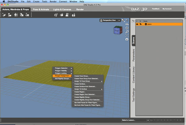Viewport: 186px width, 125px height.
Task: Expand Assign To Surface submenu
Action: (x=88, y=89)
